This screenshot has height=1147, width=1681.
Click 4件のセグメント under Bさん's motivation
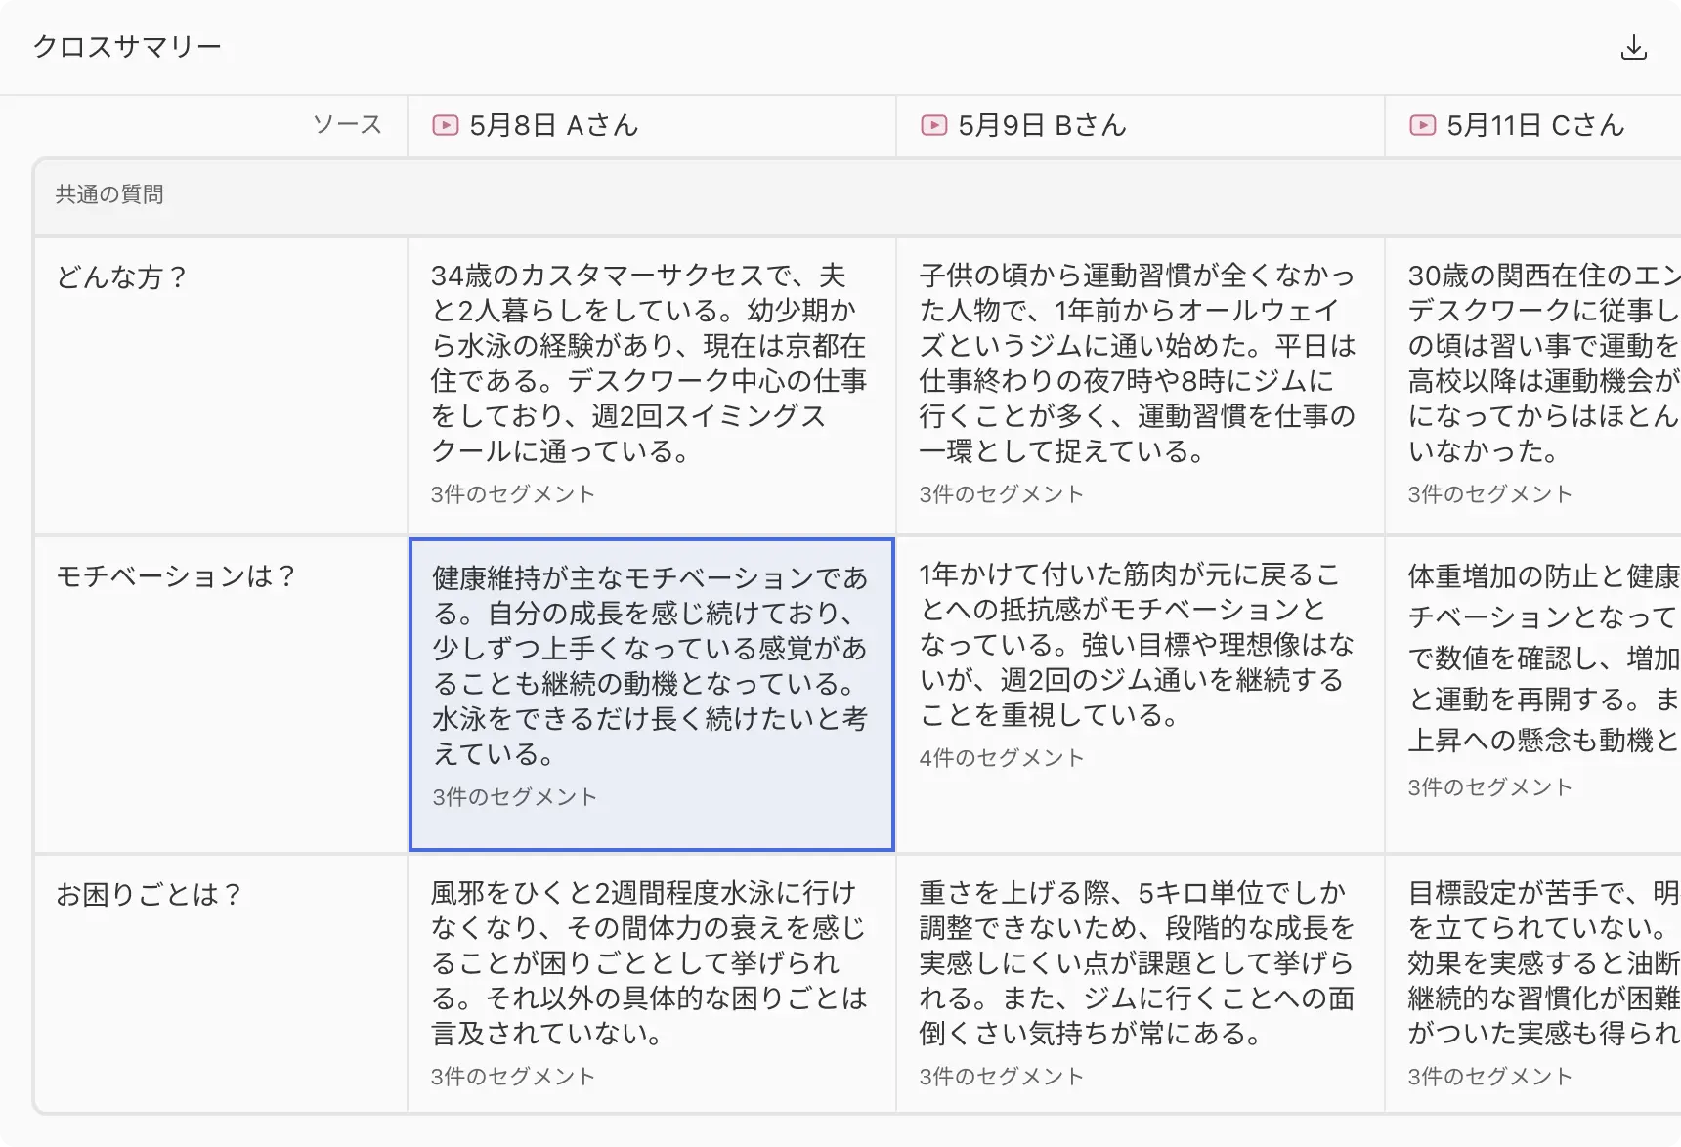[1002, 758]
